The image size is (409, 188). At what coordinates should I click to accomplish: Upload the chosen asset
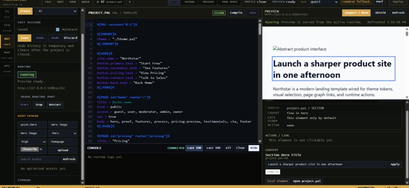pyautogui.click(x=63, y=150)
